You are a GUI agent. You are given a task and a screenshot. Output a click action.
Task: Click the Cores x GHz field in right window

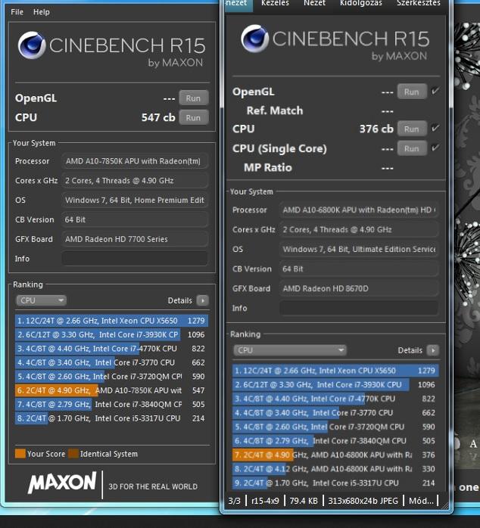click(359, 230)
